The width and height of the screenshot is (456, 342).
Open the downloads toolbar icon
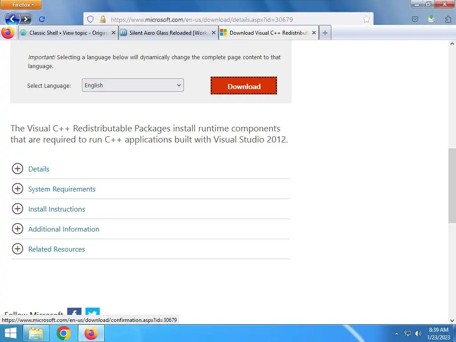click(431, 19)
